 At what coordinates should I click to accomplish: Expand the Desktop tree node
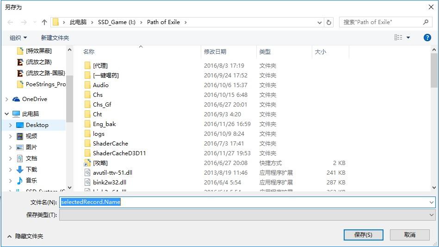[10, 125]
